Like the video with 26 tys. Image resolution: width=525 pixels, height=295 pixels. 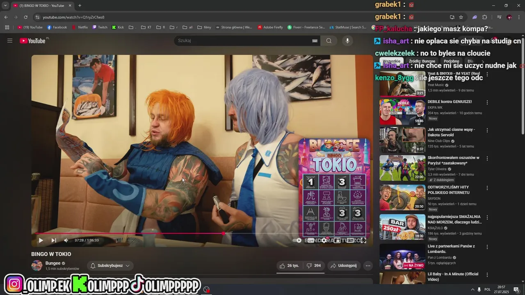pyautogui.click(x=289, y=265)
